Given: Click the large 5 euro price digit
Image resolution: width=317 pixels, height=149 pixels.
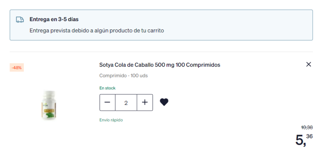Looking at the screenshot, I should coord(300,140).
